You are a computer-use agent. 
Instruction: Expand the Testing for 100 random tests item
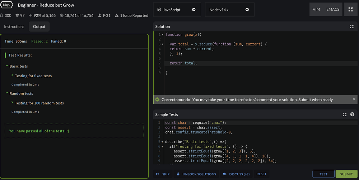13,103
